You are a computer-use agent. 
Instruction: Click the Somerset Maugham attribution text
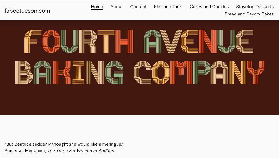(24, 151)
